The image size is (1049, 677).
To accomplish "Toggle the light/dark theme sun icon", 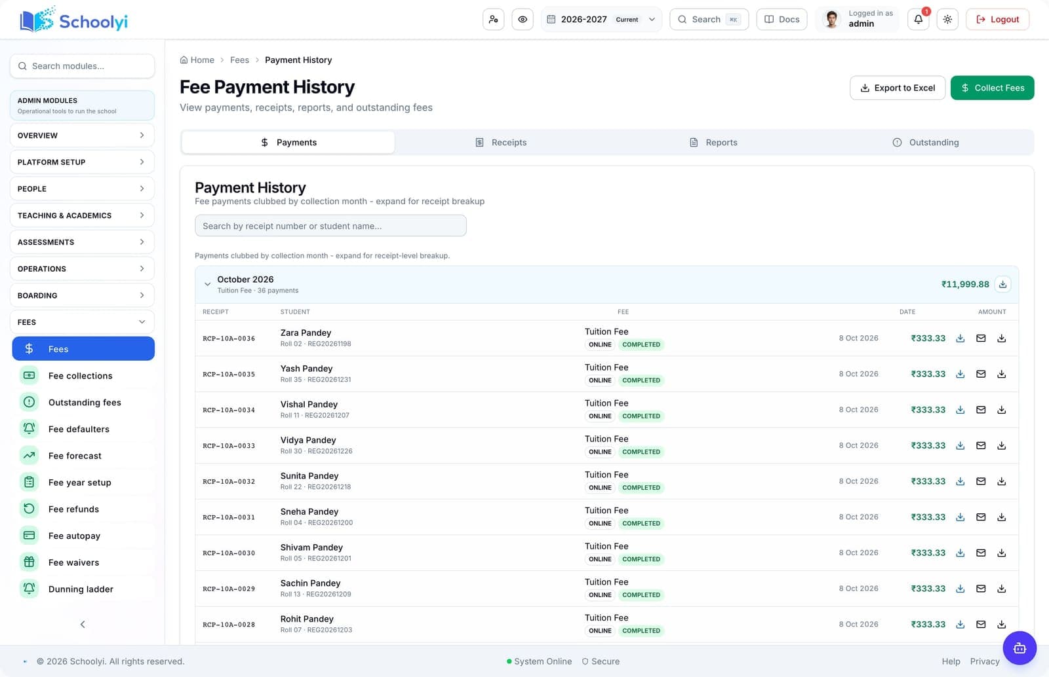I will click(947, 20).
